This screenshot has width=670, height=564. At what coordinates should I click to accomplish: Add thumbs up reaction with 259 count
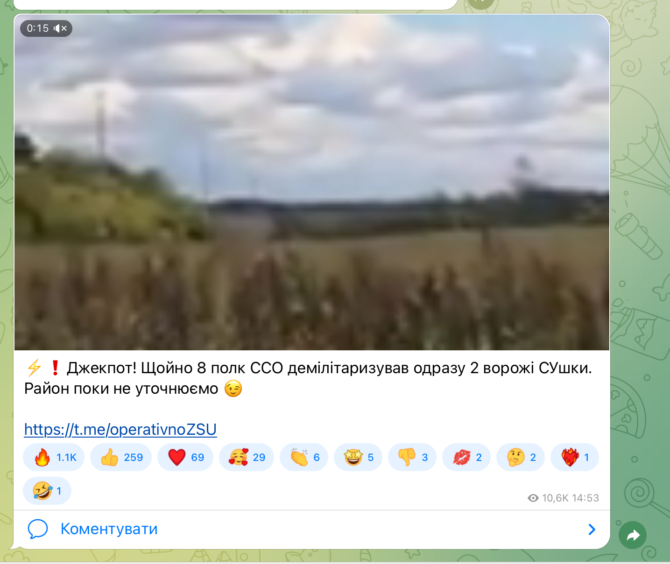point(121,457)
